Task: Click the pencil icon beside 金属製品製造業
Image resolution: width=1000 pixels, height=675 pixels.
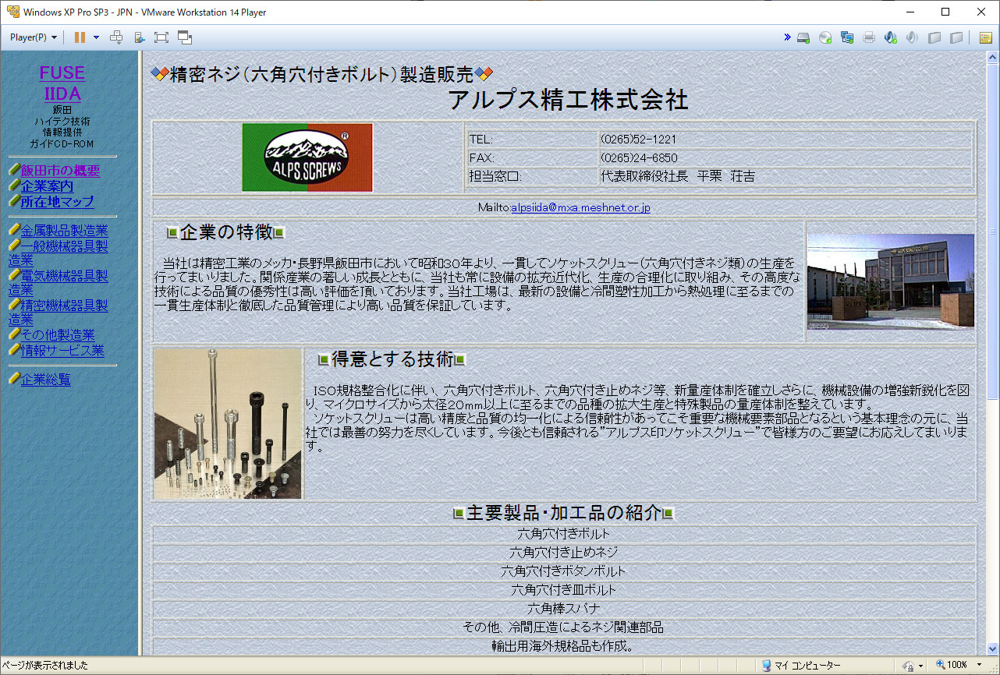Action: point(14,231)
